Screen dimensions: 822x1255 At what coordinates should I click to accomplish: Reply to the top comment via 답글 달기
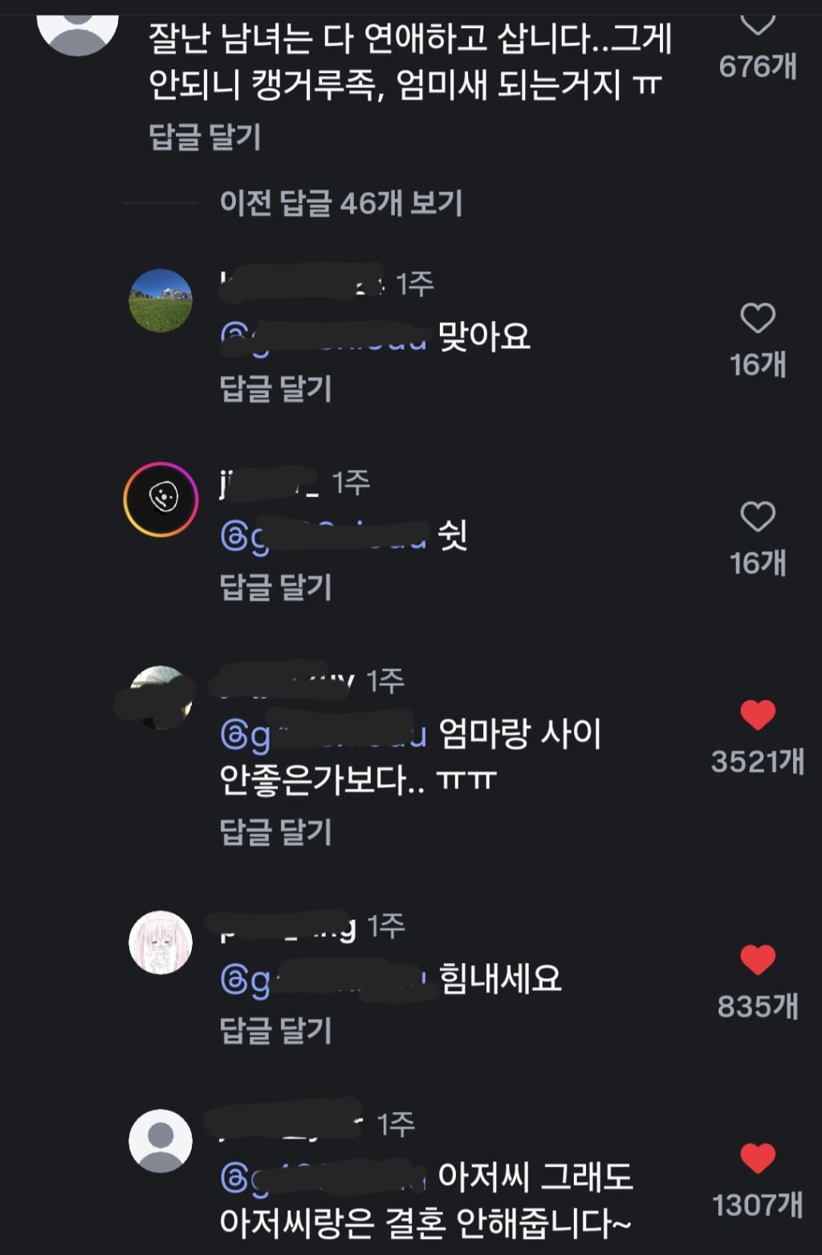(x=205, y=136)
